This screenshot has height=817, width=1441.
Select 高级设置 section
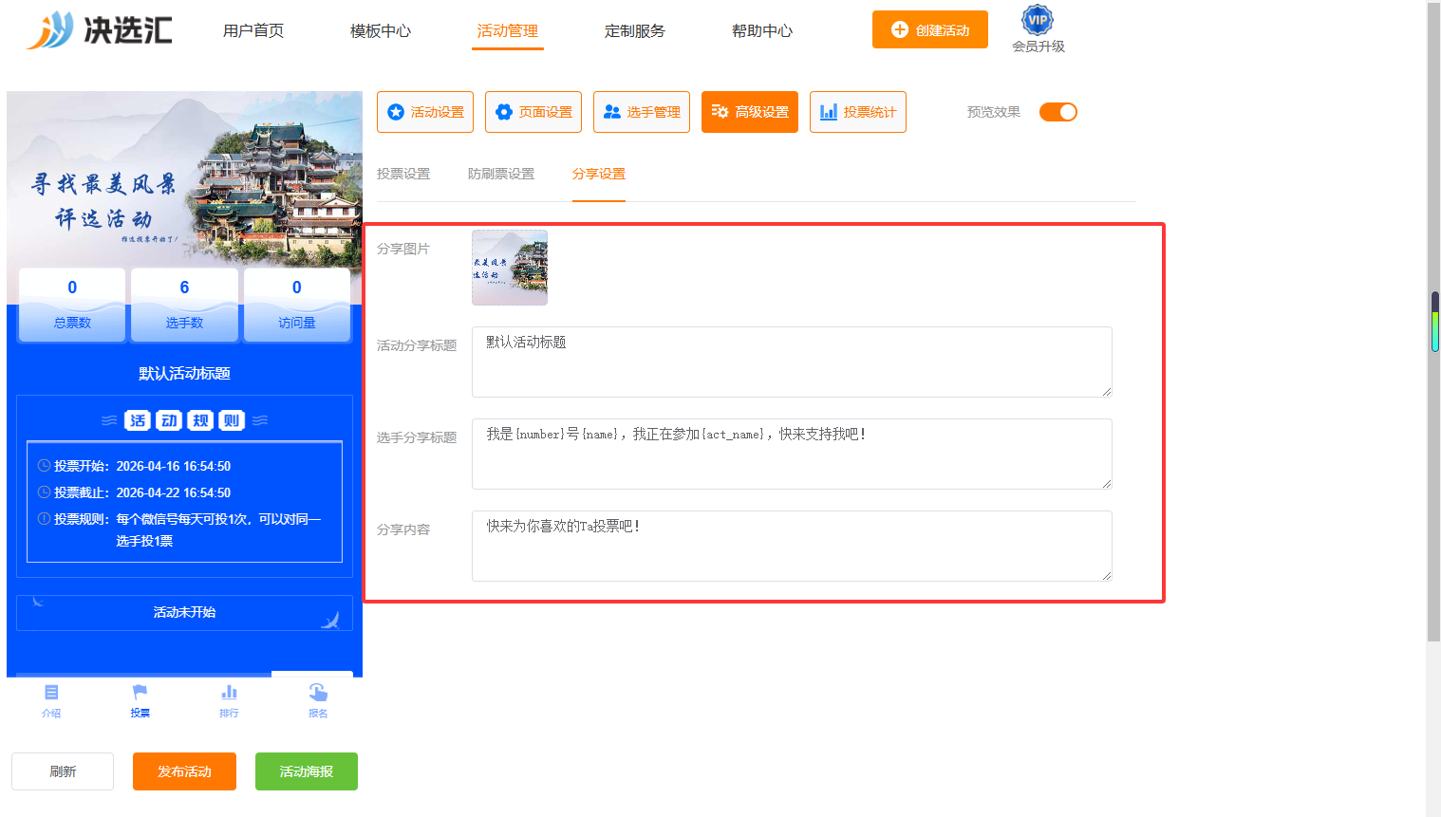[750, 112]
